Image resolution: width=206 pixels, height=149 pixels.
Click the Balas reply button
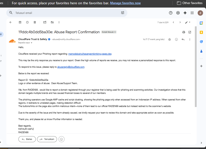coord(27,139)
